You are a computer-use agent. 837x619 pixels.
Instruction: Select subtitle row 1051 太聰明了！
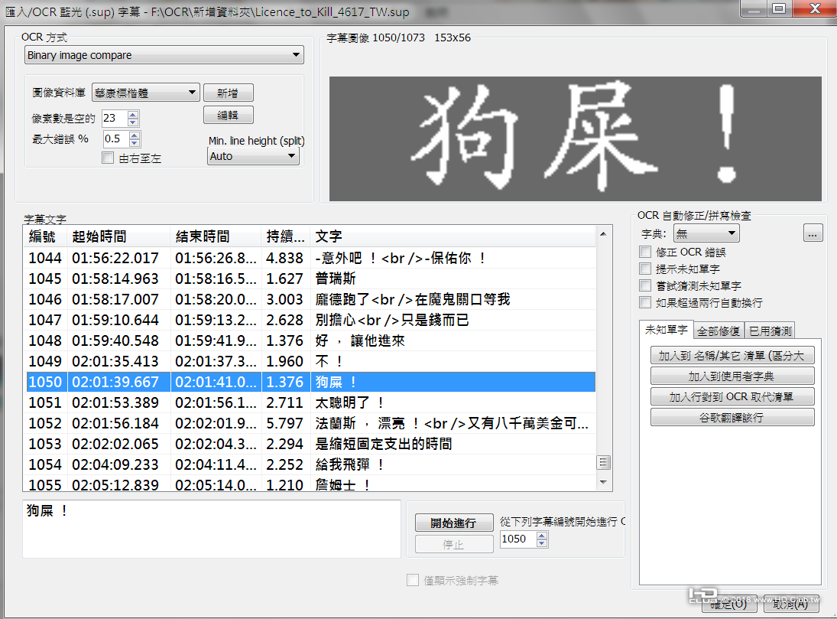pos(310,402)
